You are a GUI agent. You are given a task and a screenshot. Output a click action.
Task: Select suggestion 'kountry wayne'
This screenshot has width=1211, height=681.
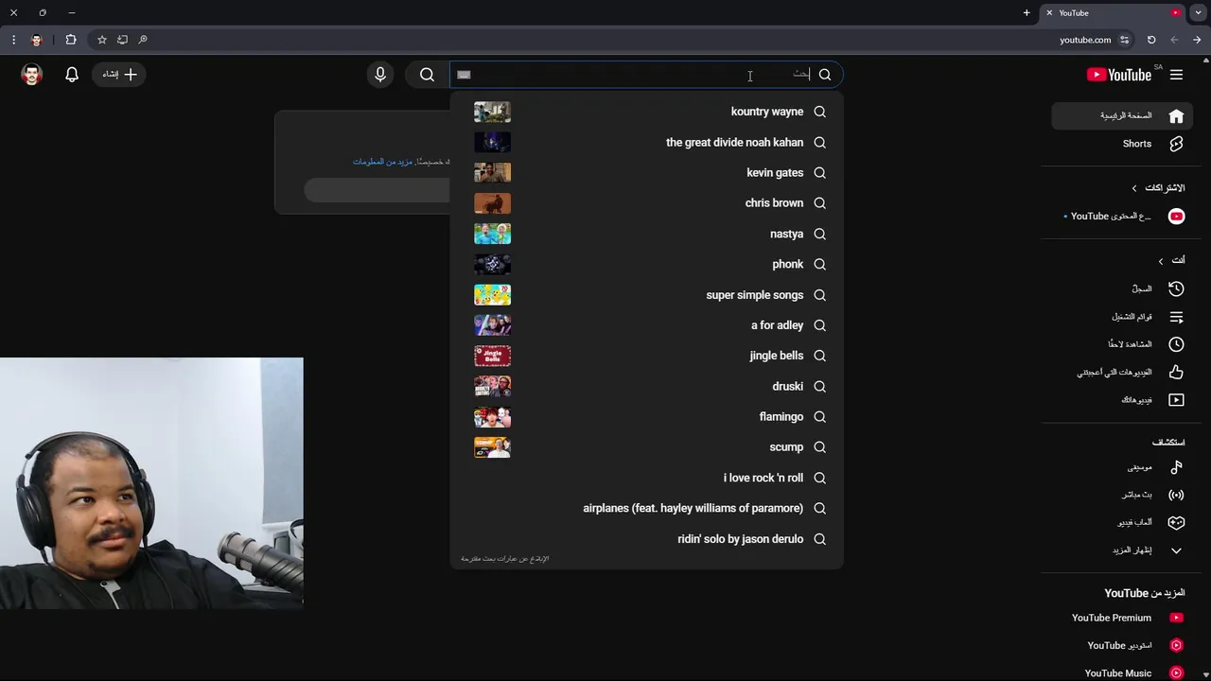point(646,112)
